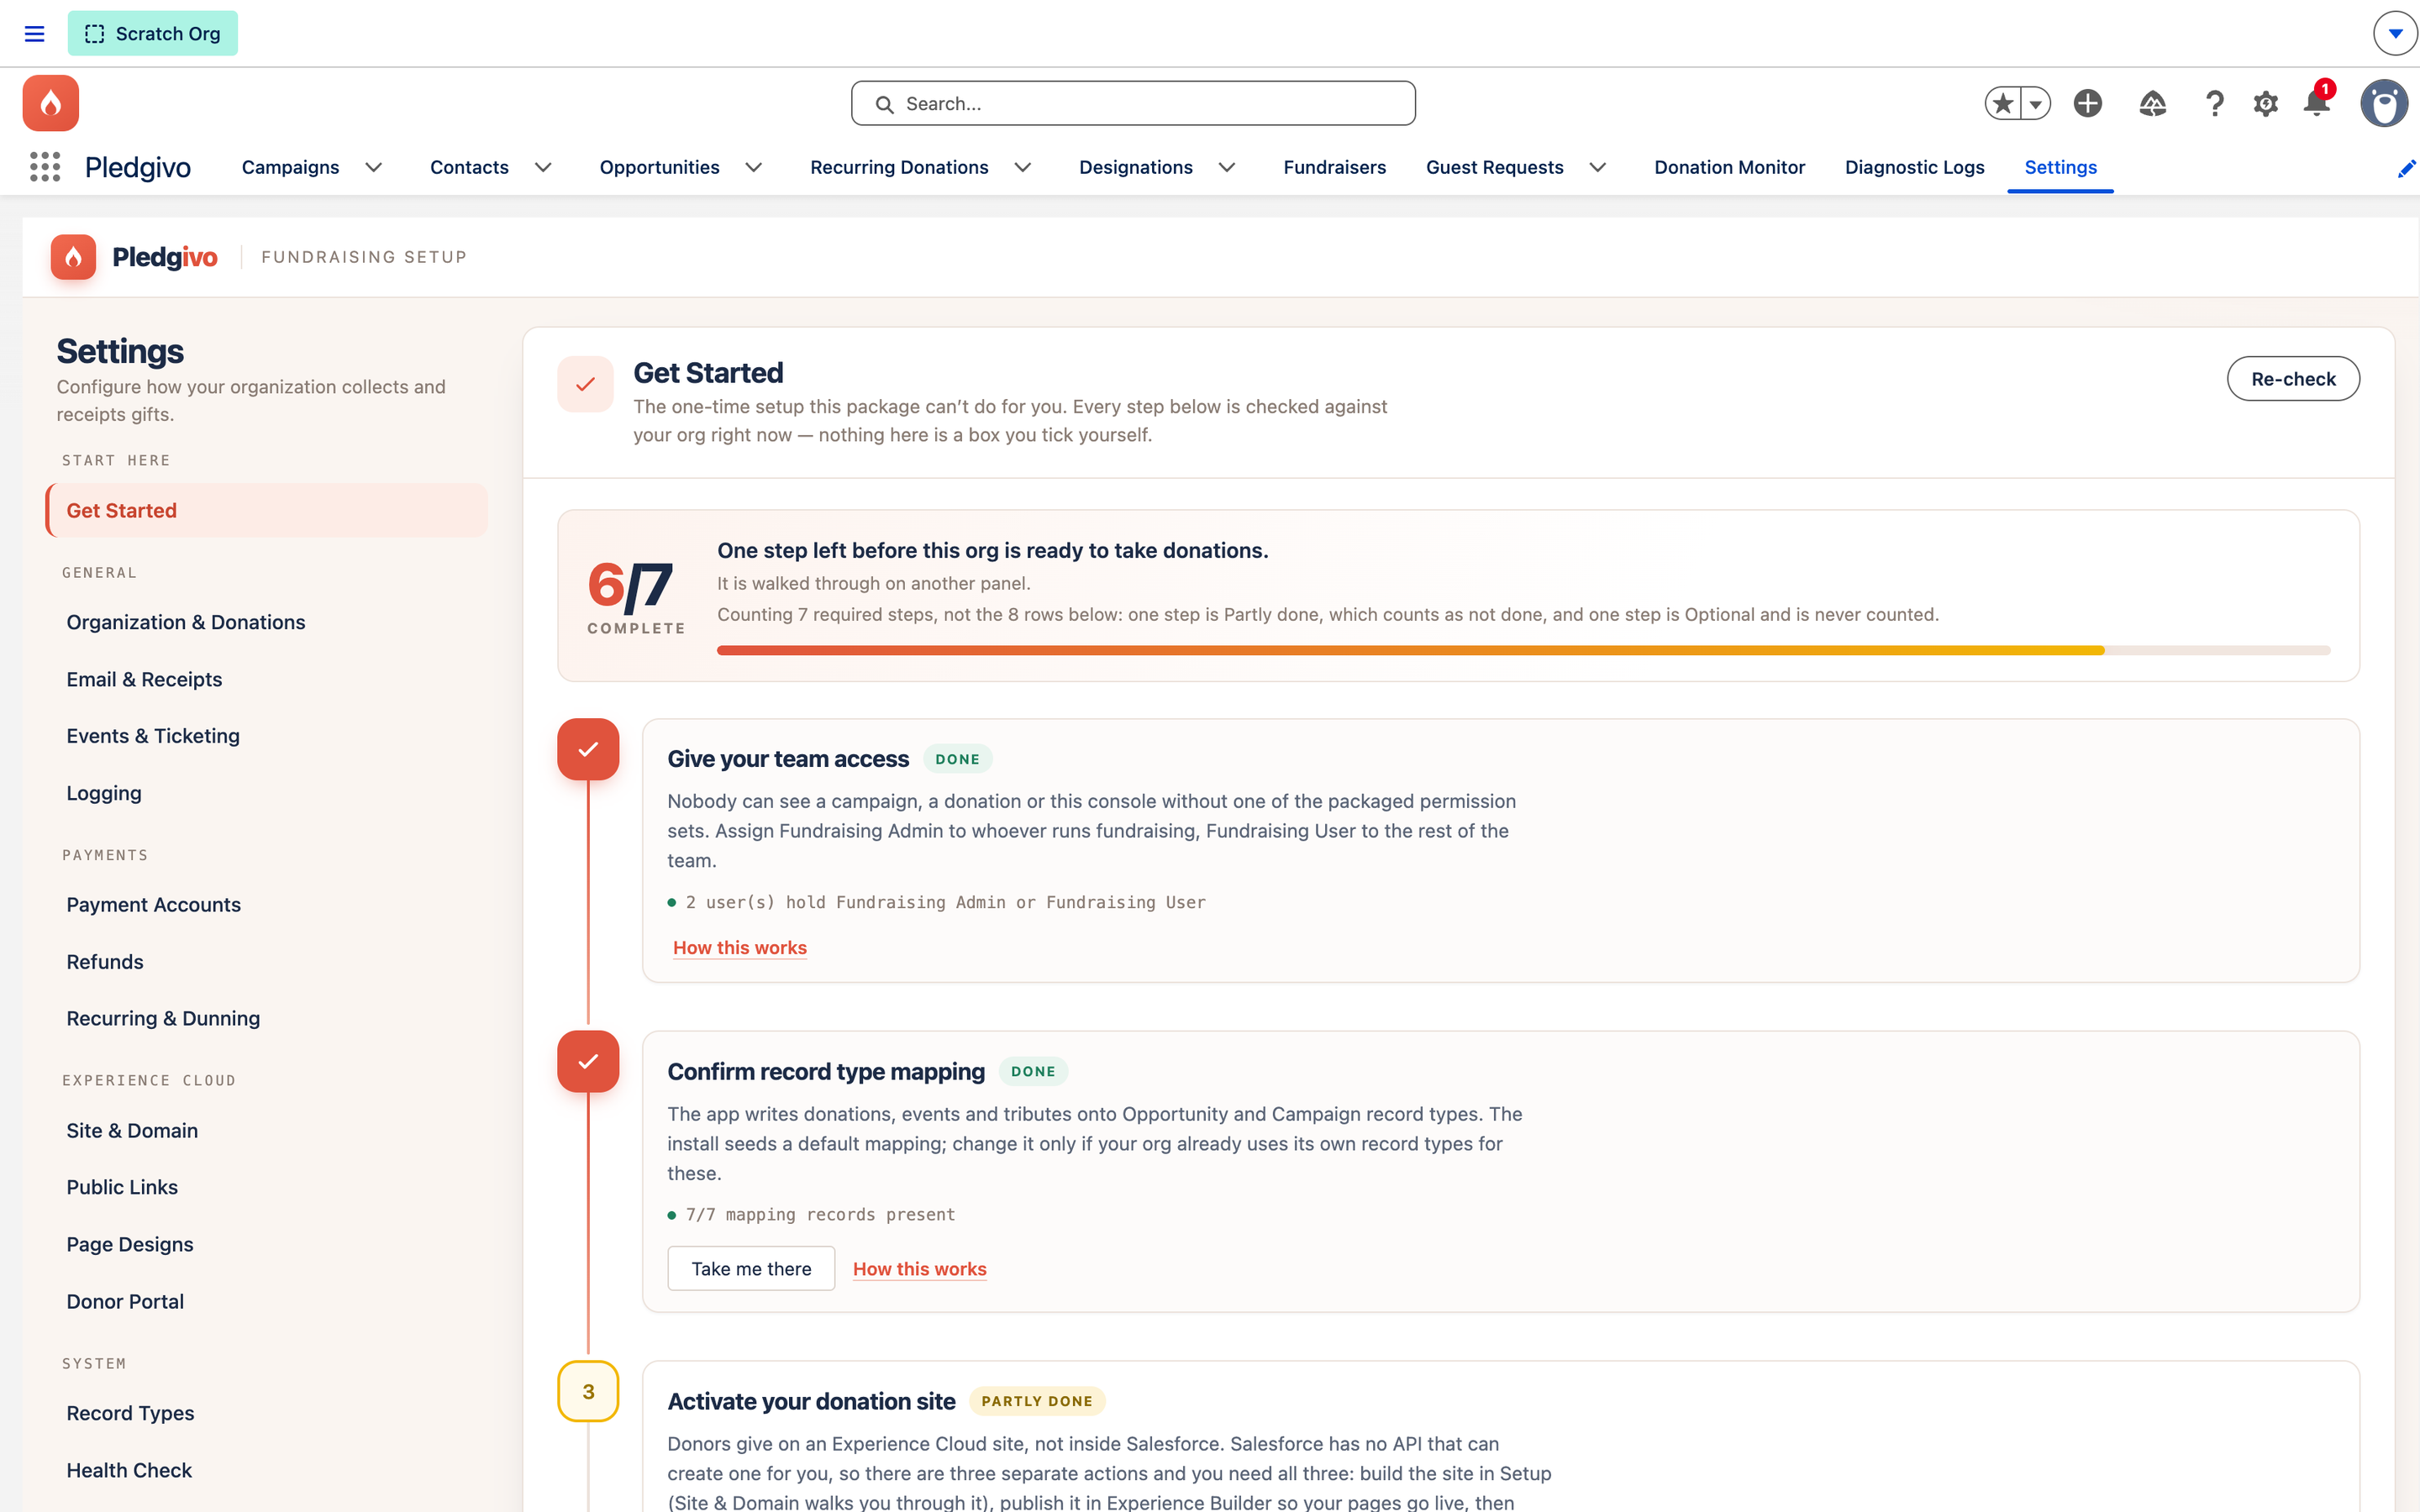
Task: Open the user profile avatar
Action: 2385,103
